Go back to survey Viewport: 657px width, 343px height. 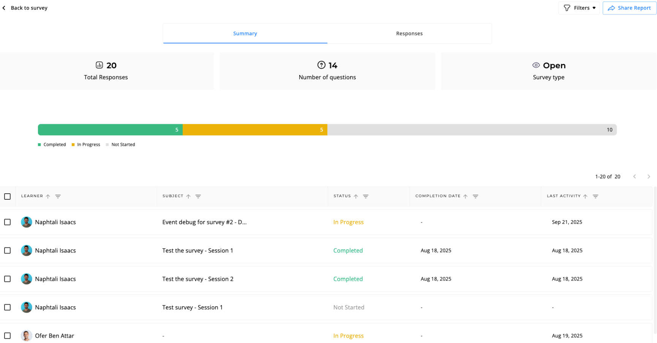click(25, 8)
